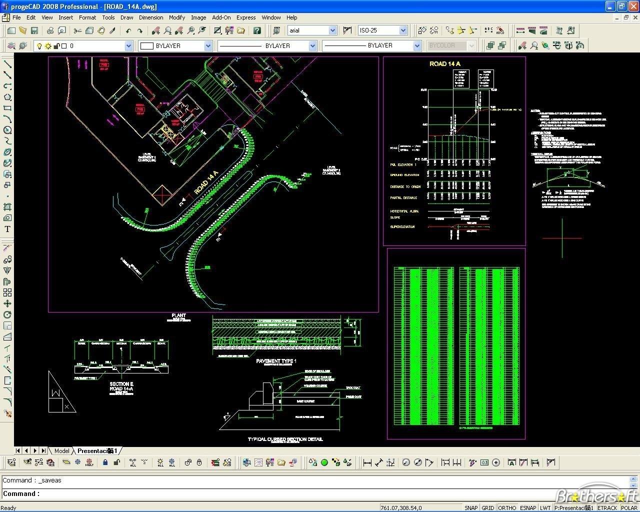
Task: Expand the arial font dropdown
Action: click(332, 30)
